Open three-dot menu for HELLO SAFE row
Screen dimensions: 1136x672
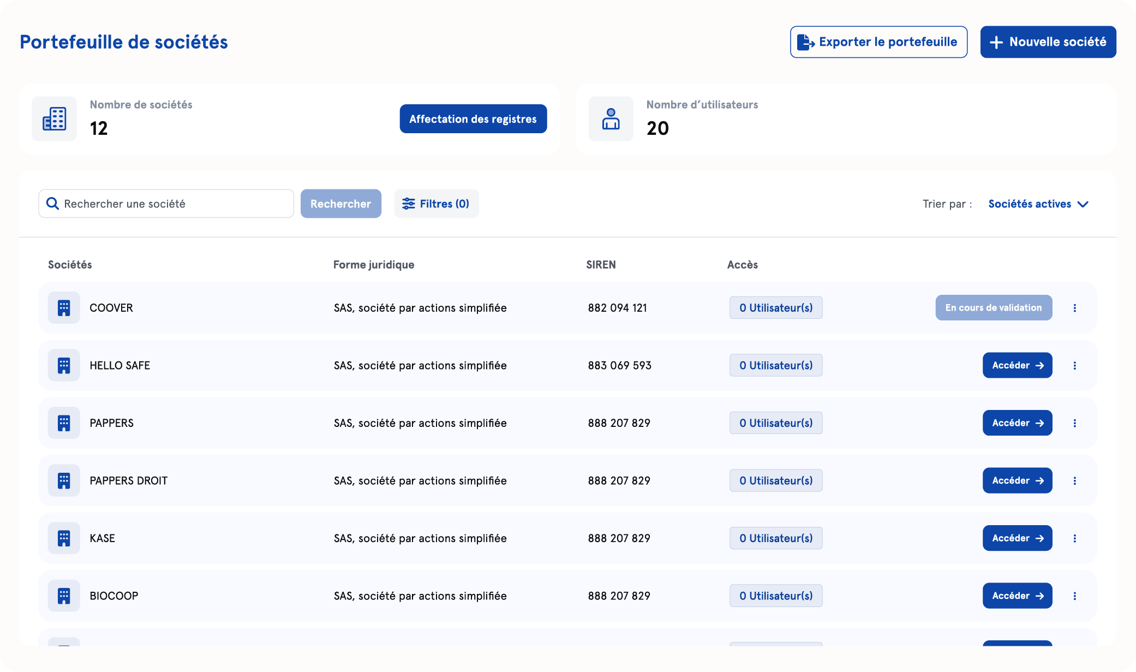[x=1074, y=366]
